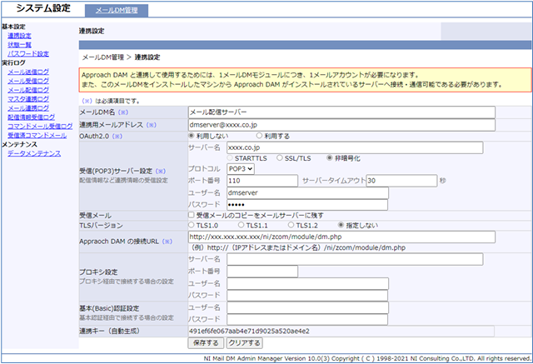The height and width of the screenshot is (364, 533).
Task: Click the proxy ユーザー名 field
Action: tap(307, 283)
